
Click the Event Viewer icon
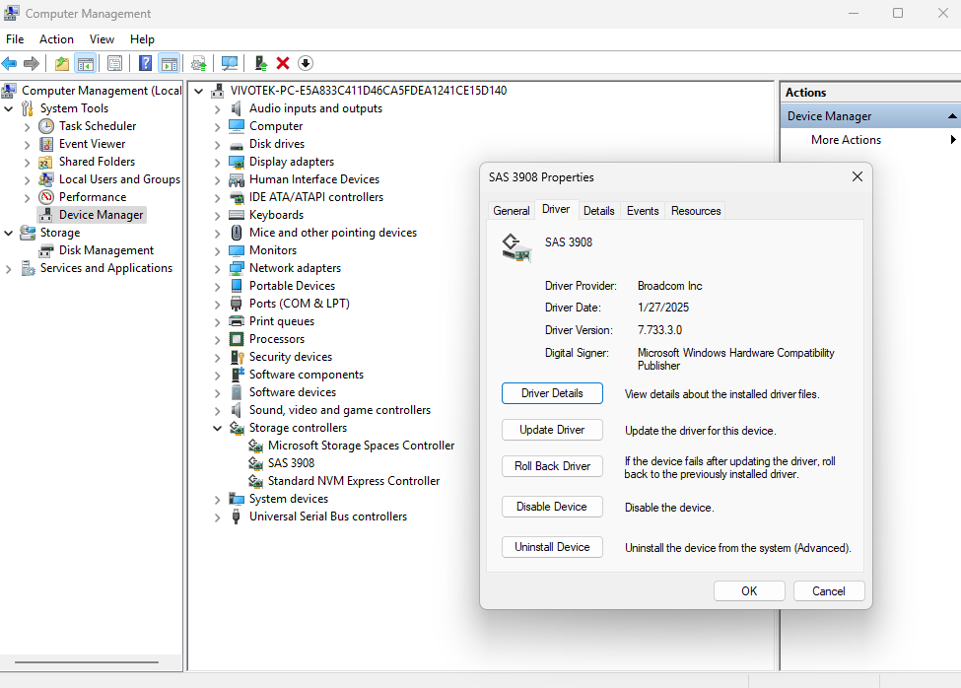click(x=46, y=144)
